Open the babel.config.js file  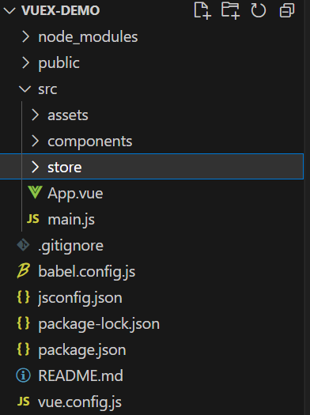(86, 272)
